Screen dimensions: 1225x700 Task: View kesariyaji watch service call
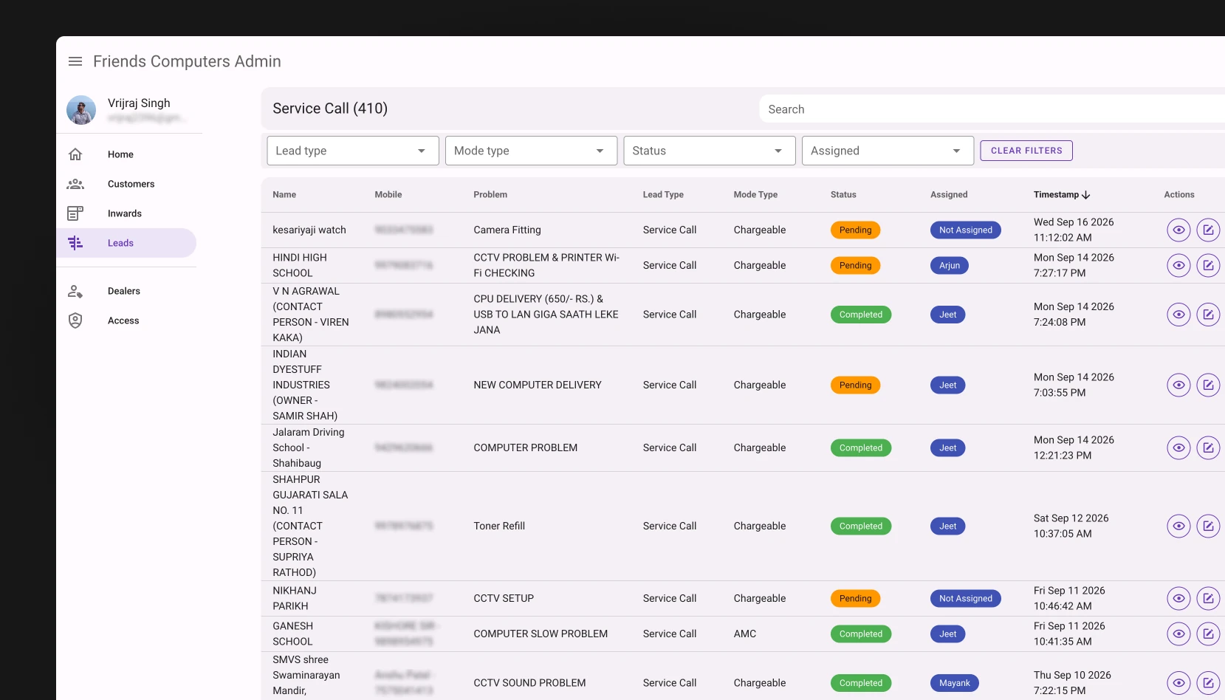click(1178, 230)
